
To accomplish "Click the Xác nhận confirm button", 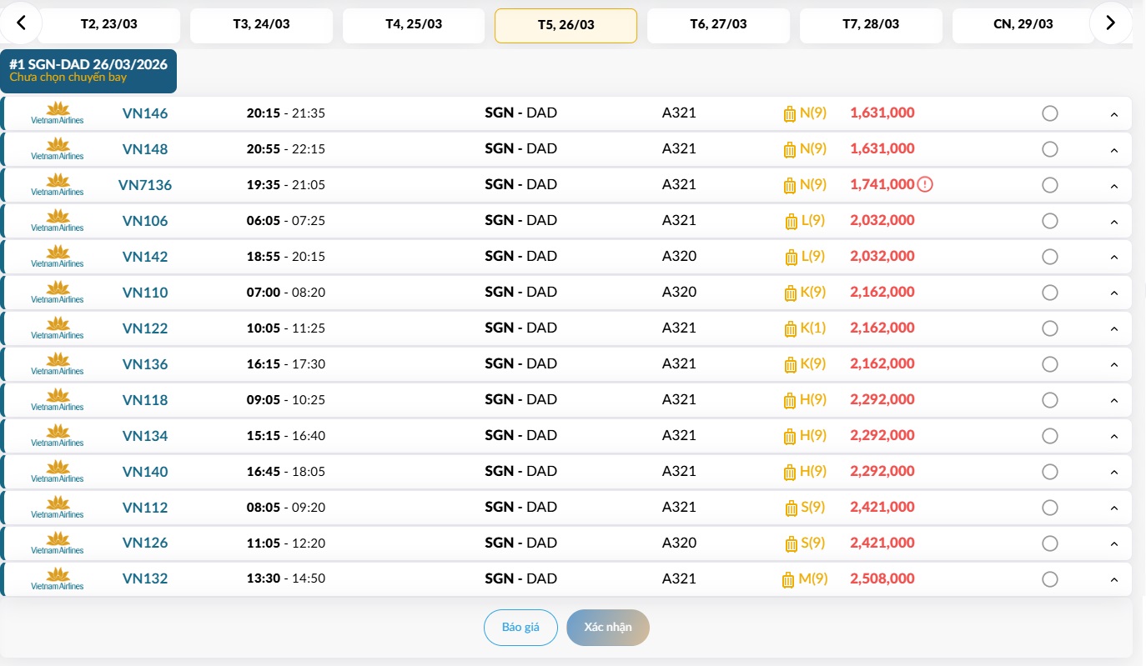I will coord(607,628).
